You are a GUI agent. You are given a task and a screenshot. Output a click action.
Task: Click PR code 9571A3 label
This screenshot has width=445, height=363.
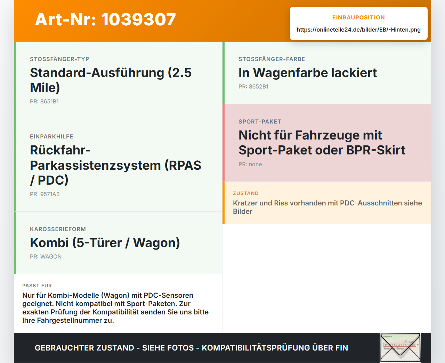45,194
